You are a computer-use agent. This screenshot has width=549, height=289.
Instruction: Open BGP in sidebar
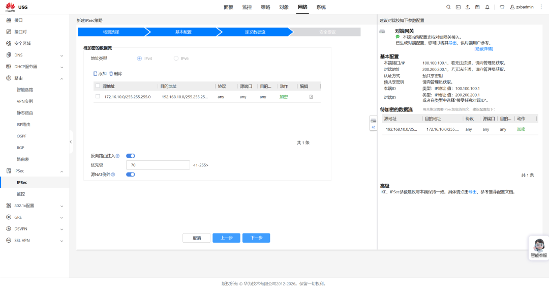coord(20,148)
